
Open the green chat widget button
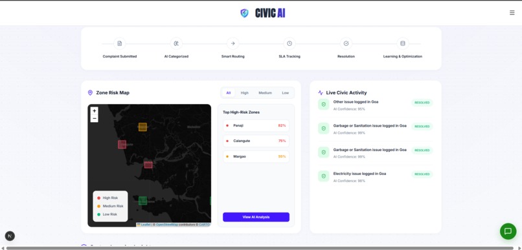click(x=508, y=231)
